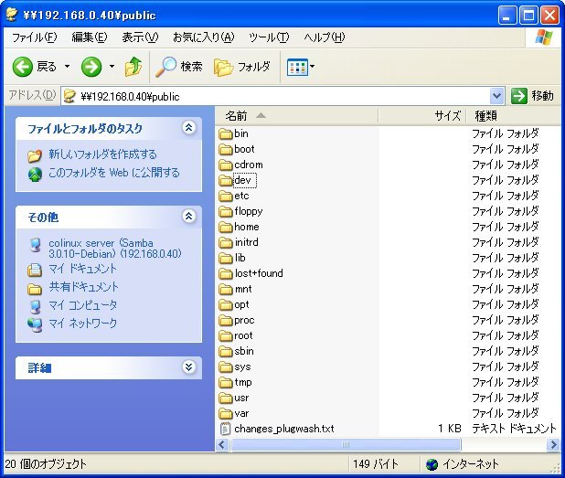565x478 pixels.
Task: Sort by the 名前 column header
Action: click(296, 116)
